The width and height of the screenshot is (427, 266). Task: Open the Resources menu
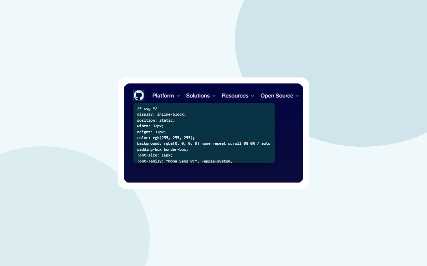tap(238, 96)
